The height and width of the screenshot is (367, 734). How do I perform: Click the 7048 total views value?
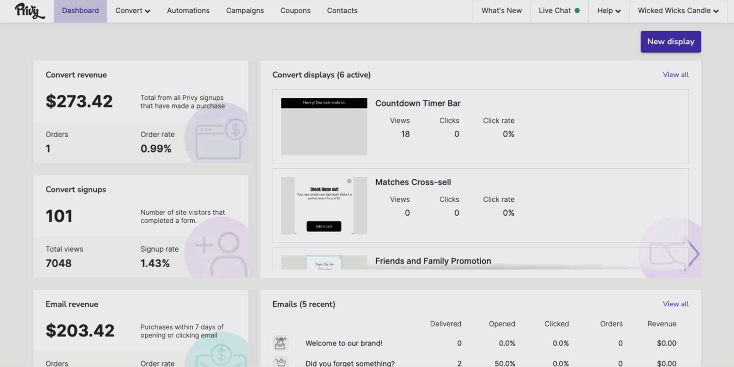coord(59,264)
